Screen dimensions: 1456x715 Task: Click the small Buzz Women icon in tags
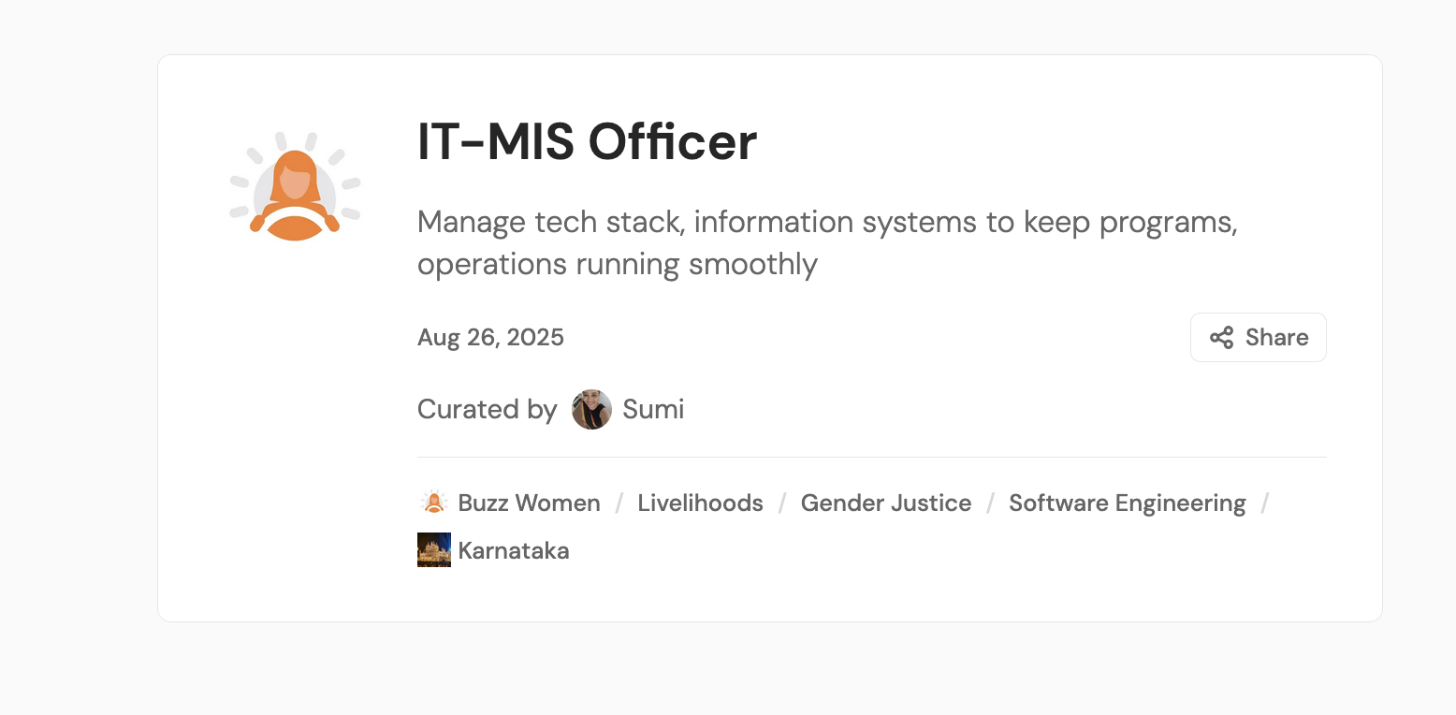pos(433,503)
